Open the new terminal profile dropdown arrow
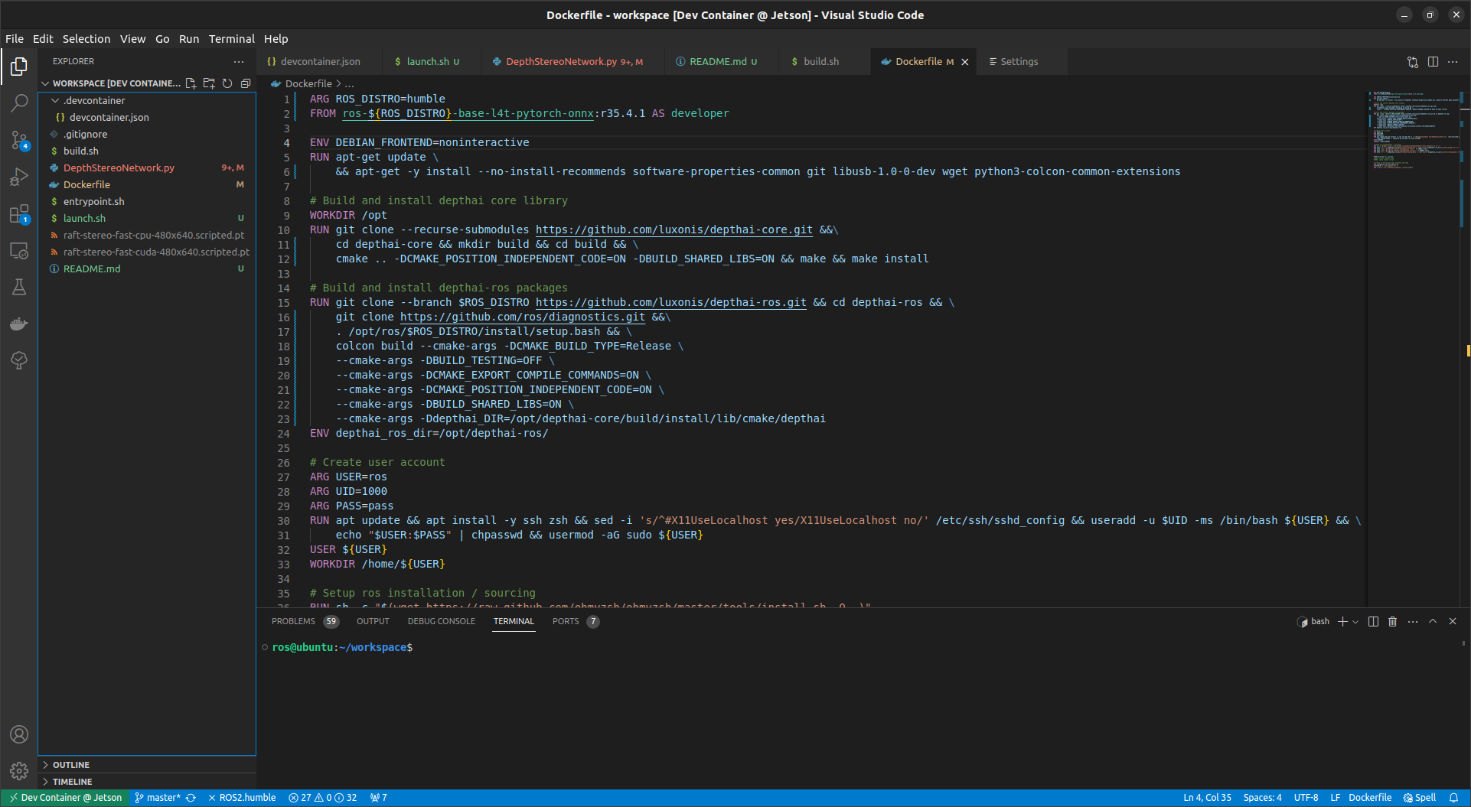Screen dimensions: 1471x807 (1355, 622)
